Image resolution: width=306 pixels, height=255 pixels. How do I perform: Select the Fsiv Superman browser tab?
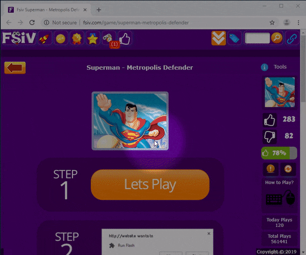click(x=46, y=10)
